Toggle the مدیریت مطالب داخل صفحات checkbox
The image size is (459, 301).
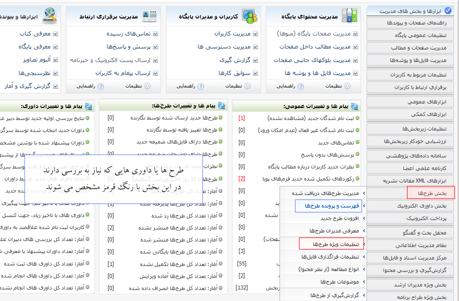click(355, 47)
